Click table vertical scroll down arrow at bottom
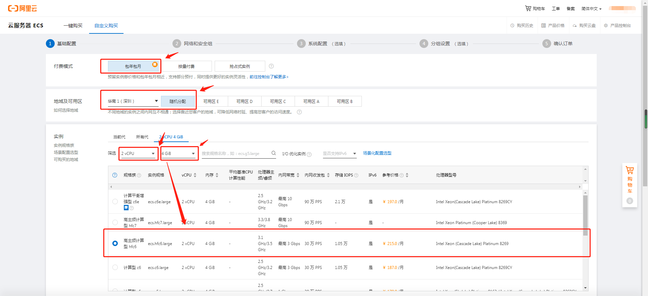This screenshot has height=296, width=648. click(x=585, y=288)
